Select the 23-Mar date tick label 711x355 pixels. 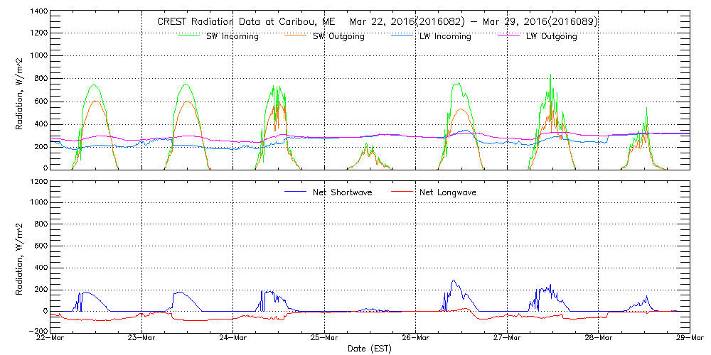pyautogui.click(x=141, y=338)
